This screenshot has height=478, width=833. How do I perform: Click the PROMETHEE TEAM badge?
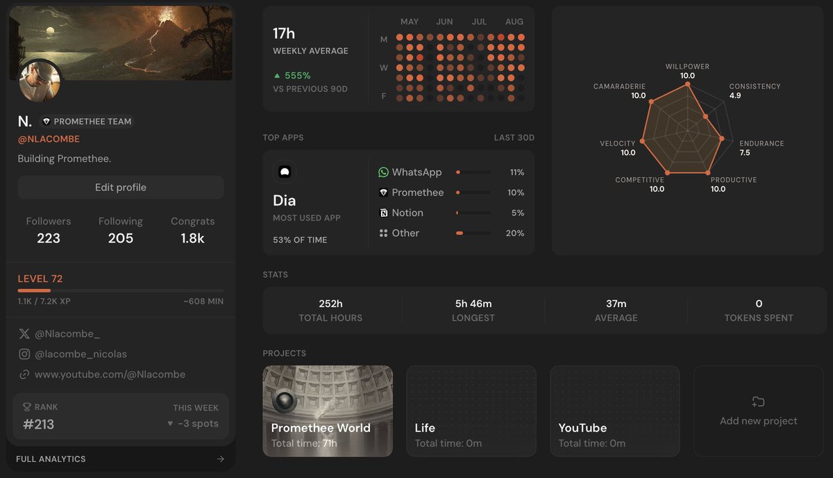tap(86, 122)
